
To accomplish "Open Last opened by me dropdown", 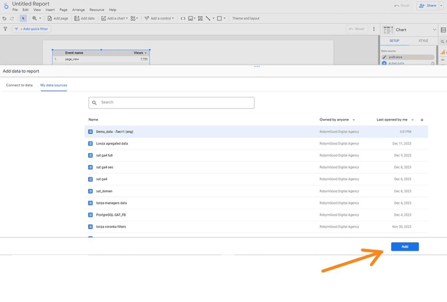I will (395, 119).
